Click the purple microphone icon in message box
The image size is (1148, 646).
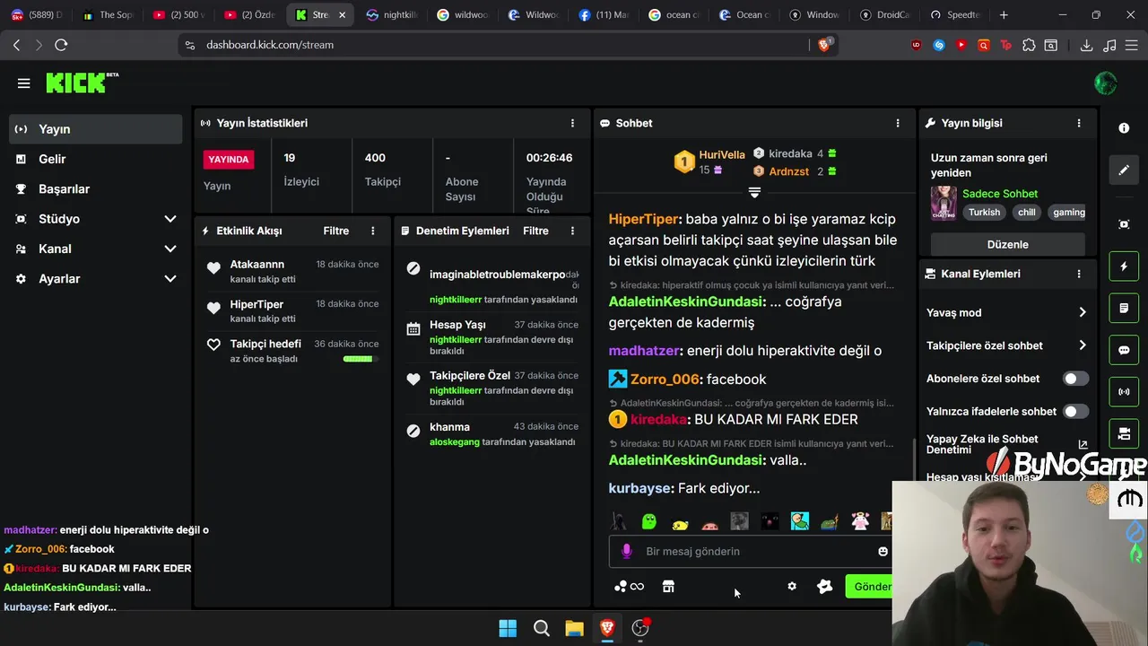coord(627,551)
